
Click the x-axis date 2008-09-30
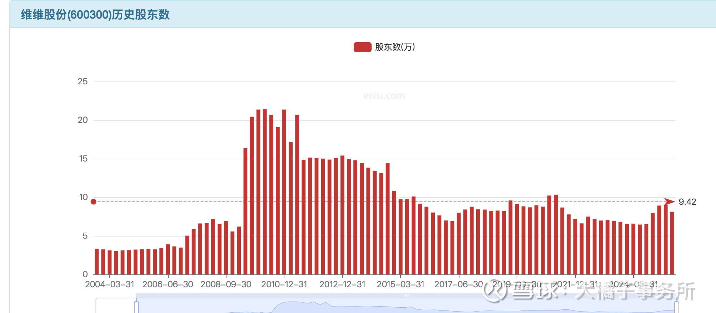[226, 284]
